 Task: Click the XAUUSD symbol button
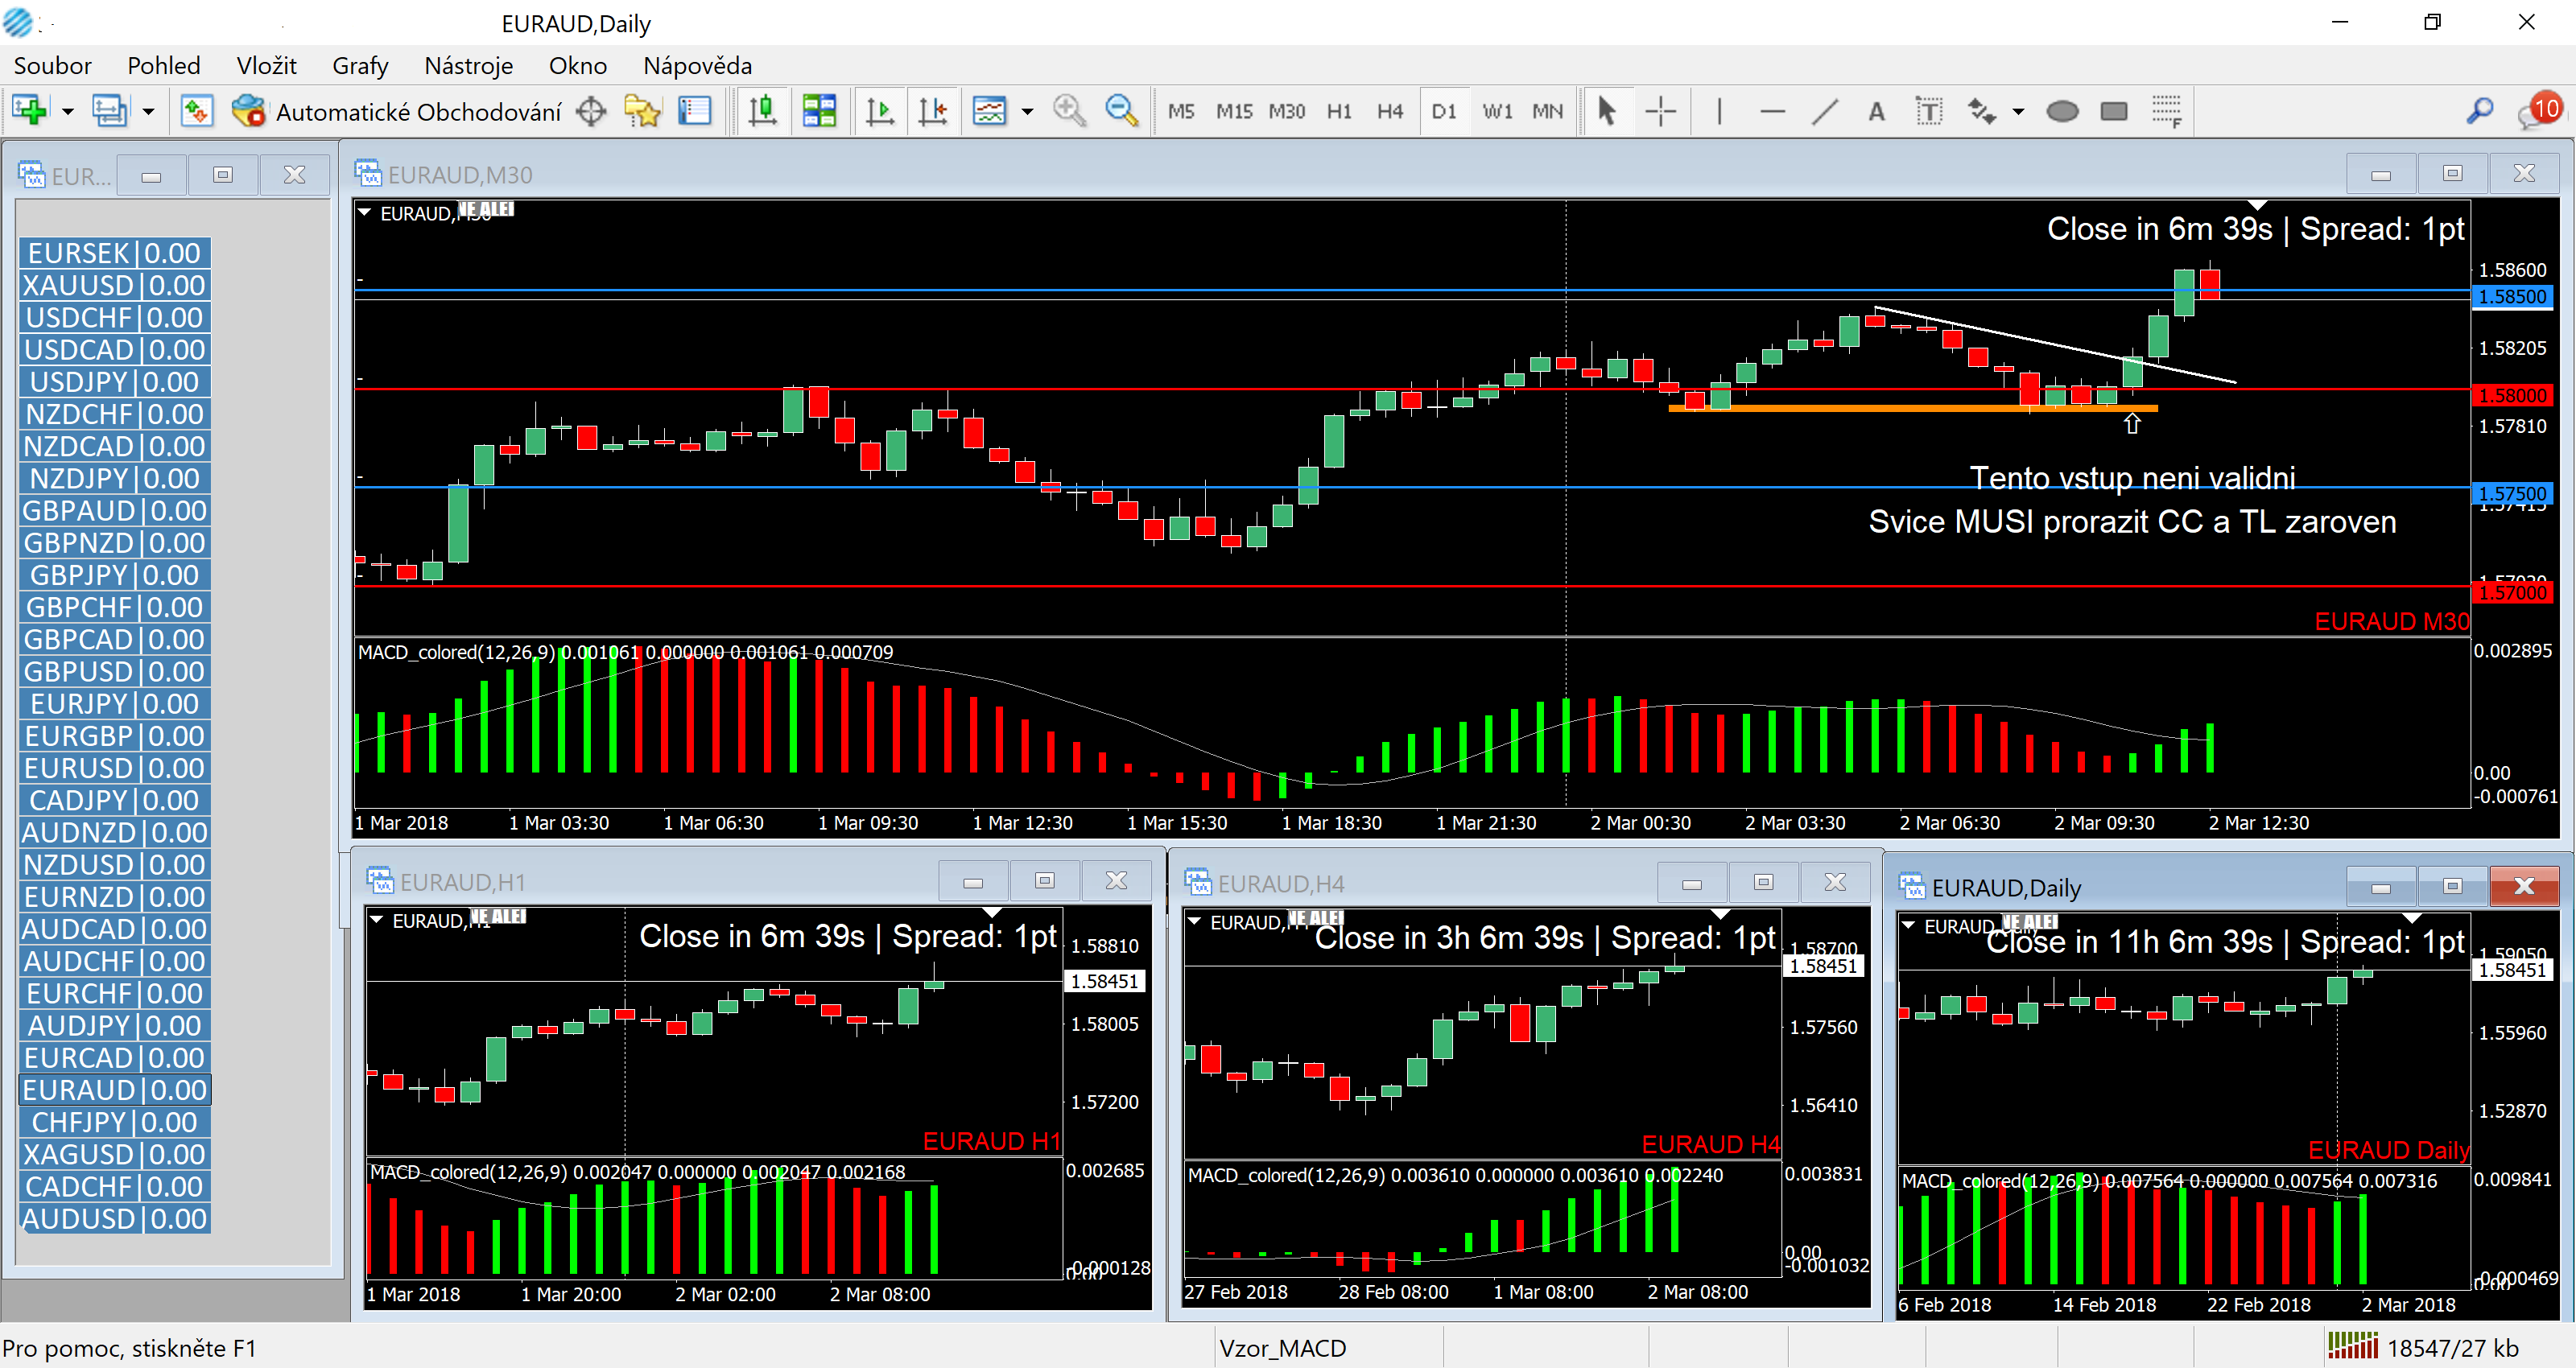click(114, 286)
